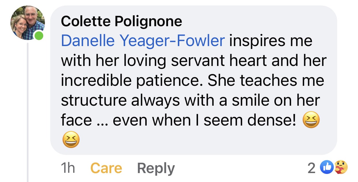Reply to Colette's comment

coord(156,168)
